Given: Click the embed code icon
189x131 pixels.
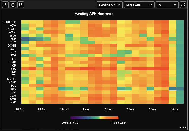Looking at the screenshot, I should point(183,127).
